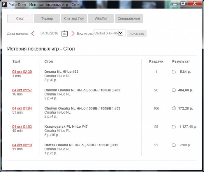This screenshot has width=204, height=172.
Task: Minimize the PokerDom window
Action: (x=175, y=4)
